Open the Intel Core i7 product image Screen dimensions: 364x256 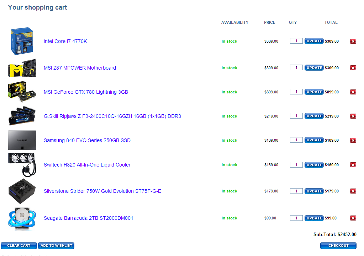click(x=22, y=41)
